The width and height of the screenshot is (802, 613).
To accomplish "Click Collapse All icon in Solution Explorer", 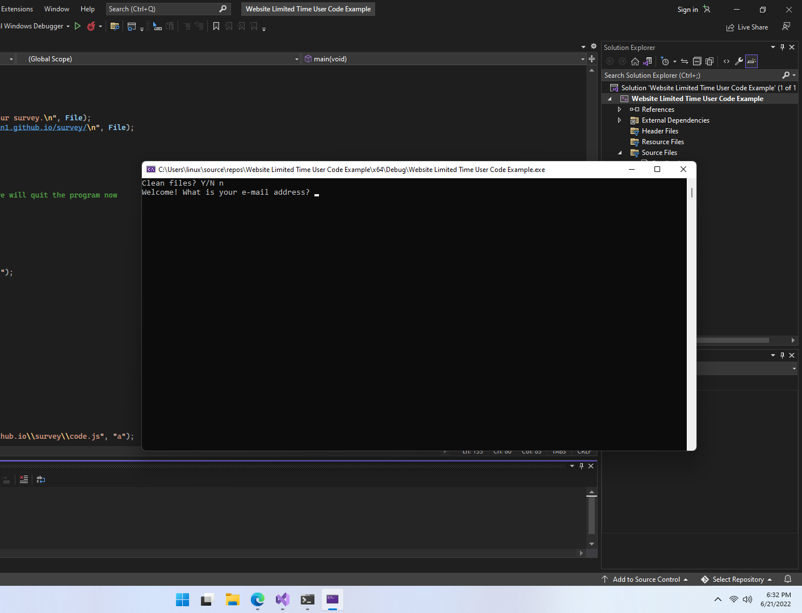I will (697, 61).
